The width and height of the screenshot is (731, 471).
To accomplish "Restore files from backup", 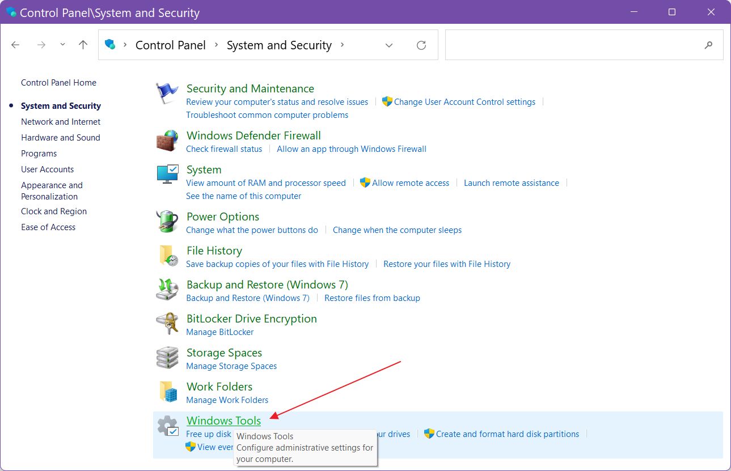I will [x=372, y=298].
